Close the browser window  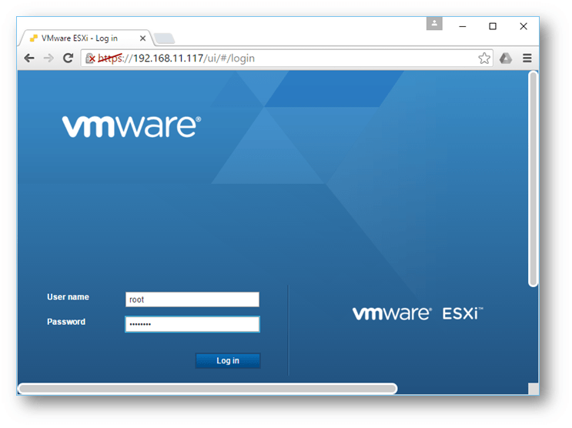(523, 26)
